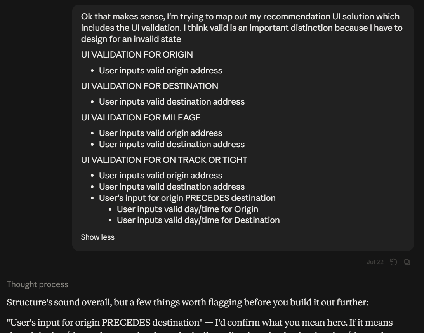Click the UI VALIDATION FOR MILEAGE heading

tap(141, 117)
